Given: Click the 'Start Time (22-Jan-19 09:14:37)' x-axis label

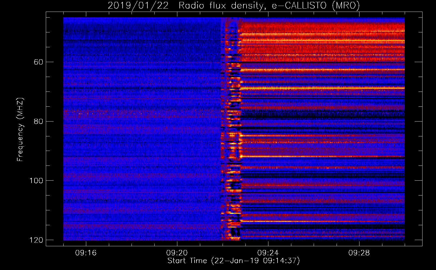Looking at the screenshot, I should (x=234, y=261).
